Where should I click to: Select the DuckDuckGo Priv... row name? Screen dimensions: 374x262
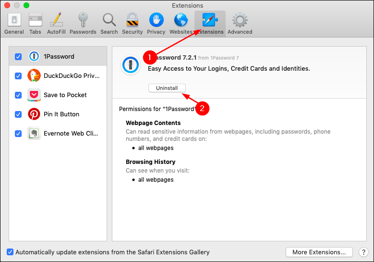(x=72, y=75)
